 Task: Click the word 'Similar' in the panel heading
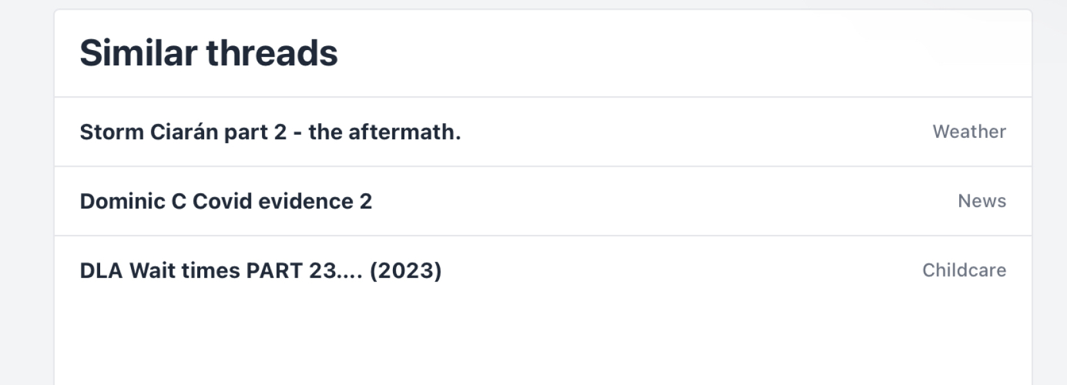[x=138, y=53]
